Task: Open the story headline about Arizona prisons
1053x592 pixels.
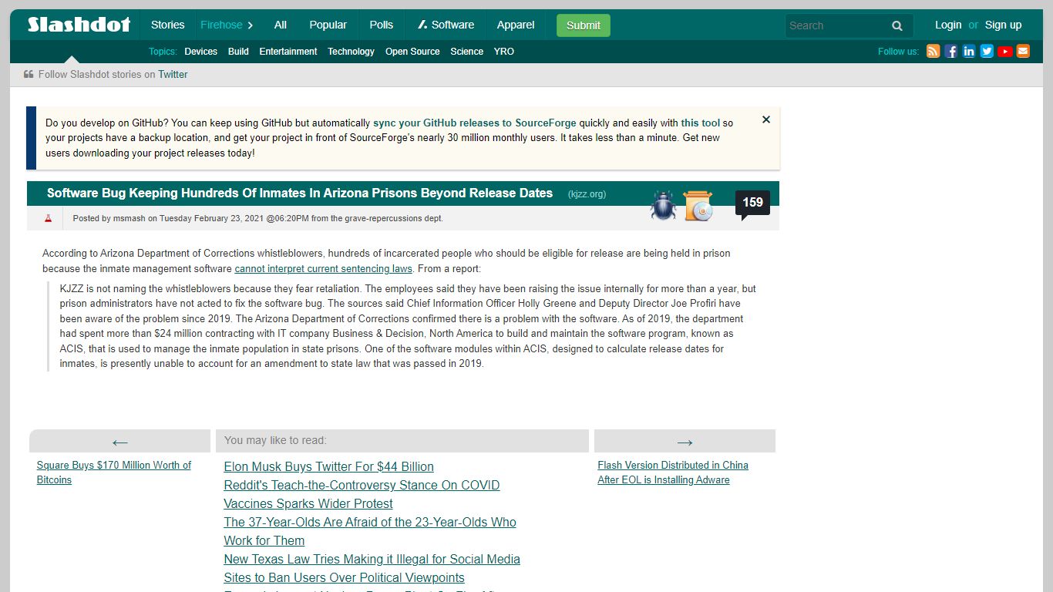Action: pos(300,193)
